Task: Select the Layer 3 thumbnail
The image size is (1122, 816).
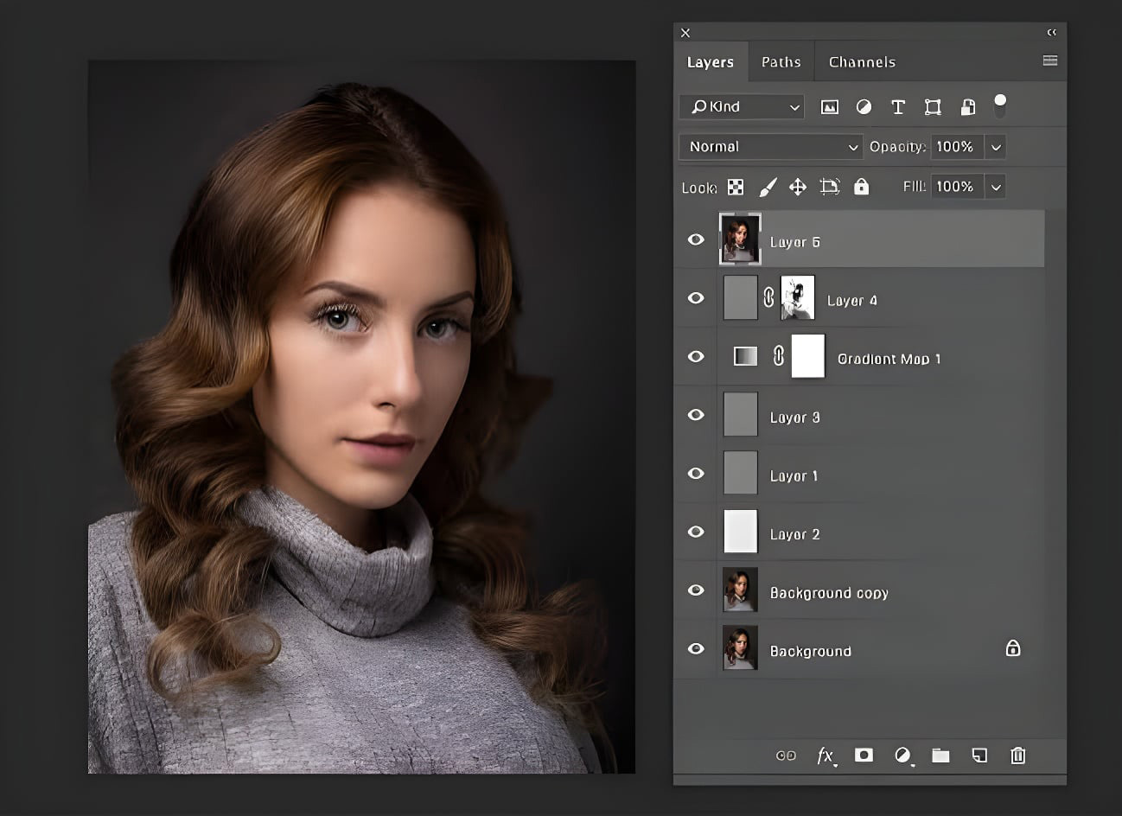Action: [740, 415]
